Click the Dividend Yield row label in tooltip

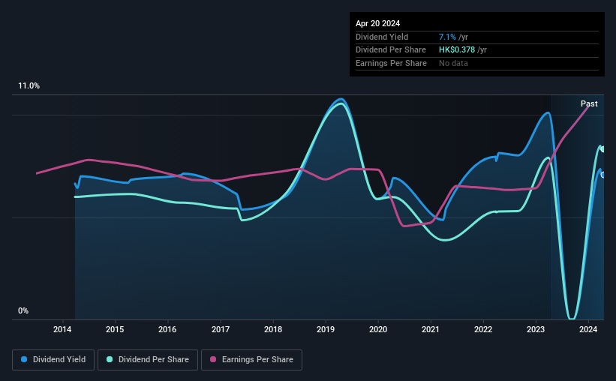[x=382, y=37]
